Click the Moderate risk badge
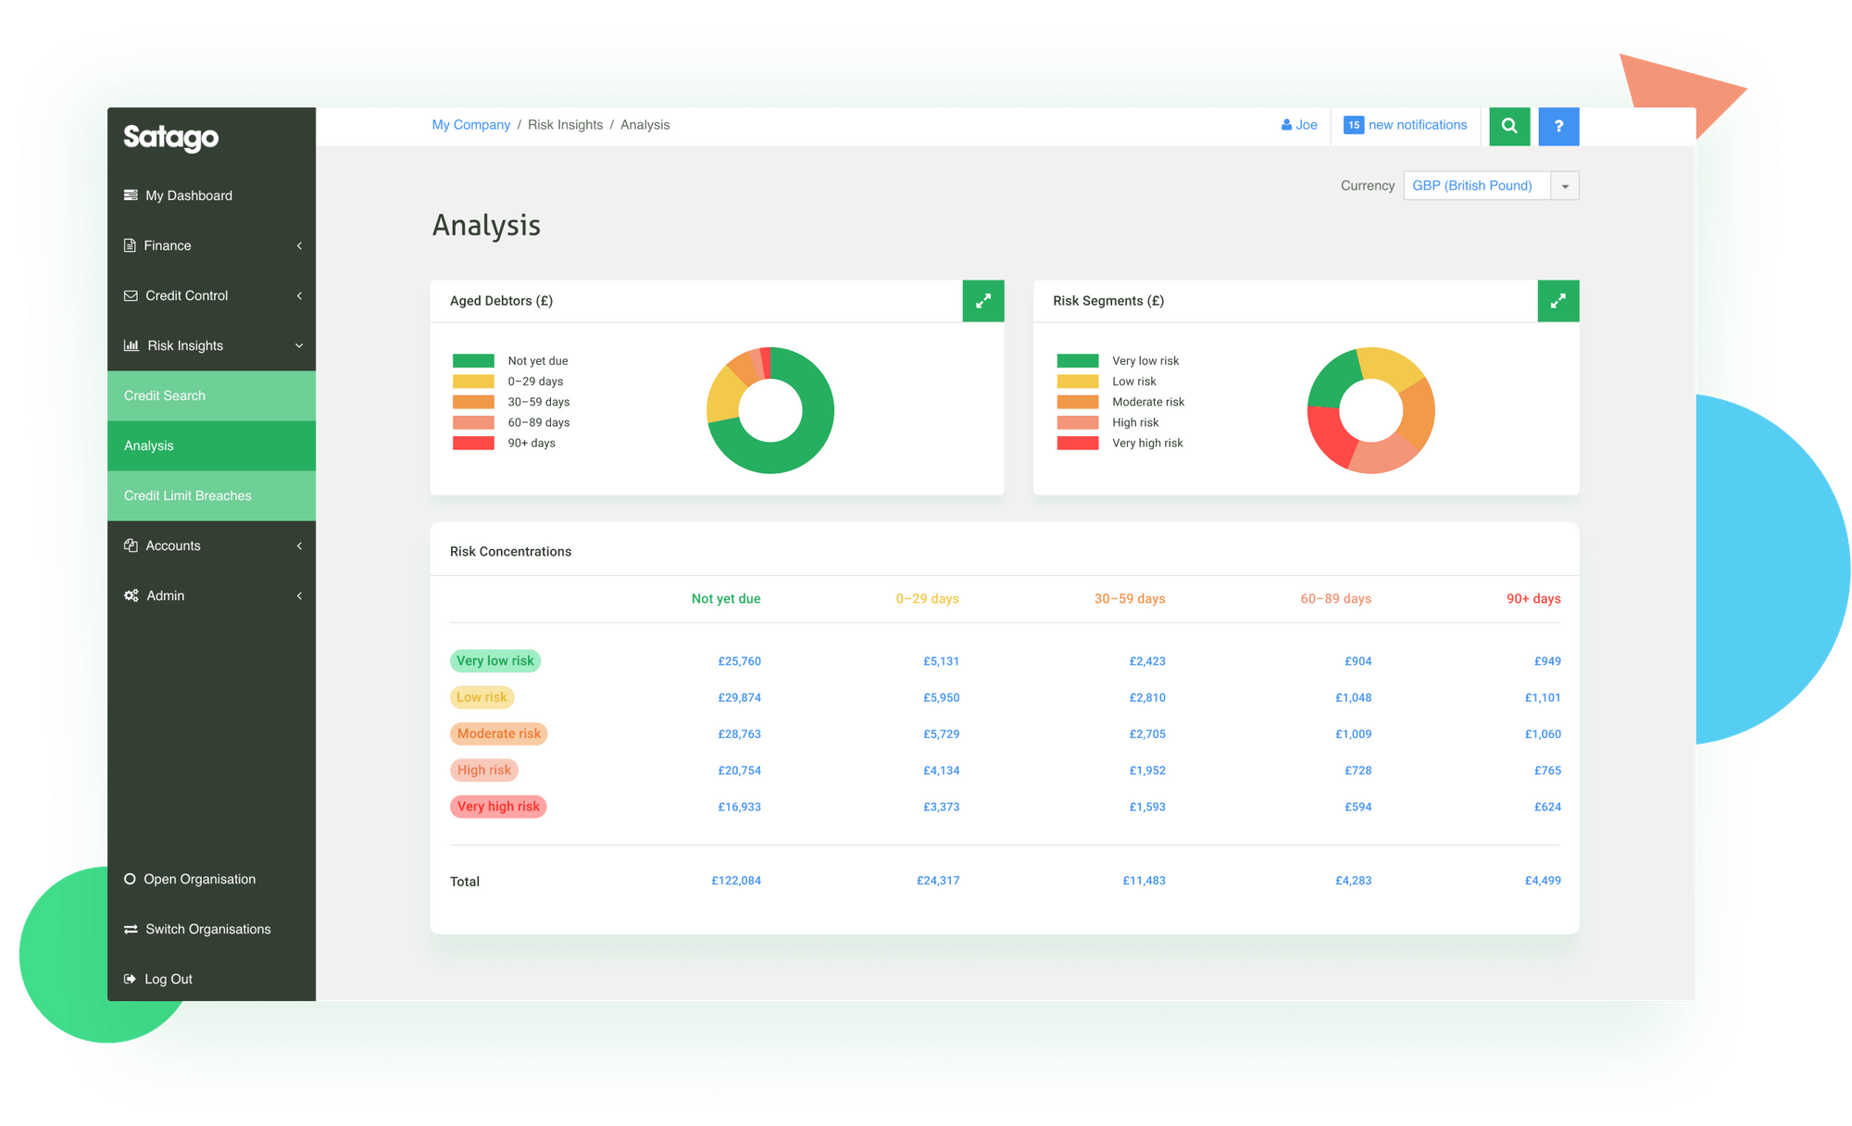 click(499, 733)
